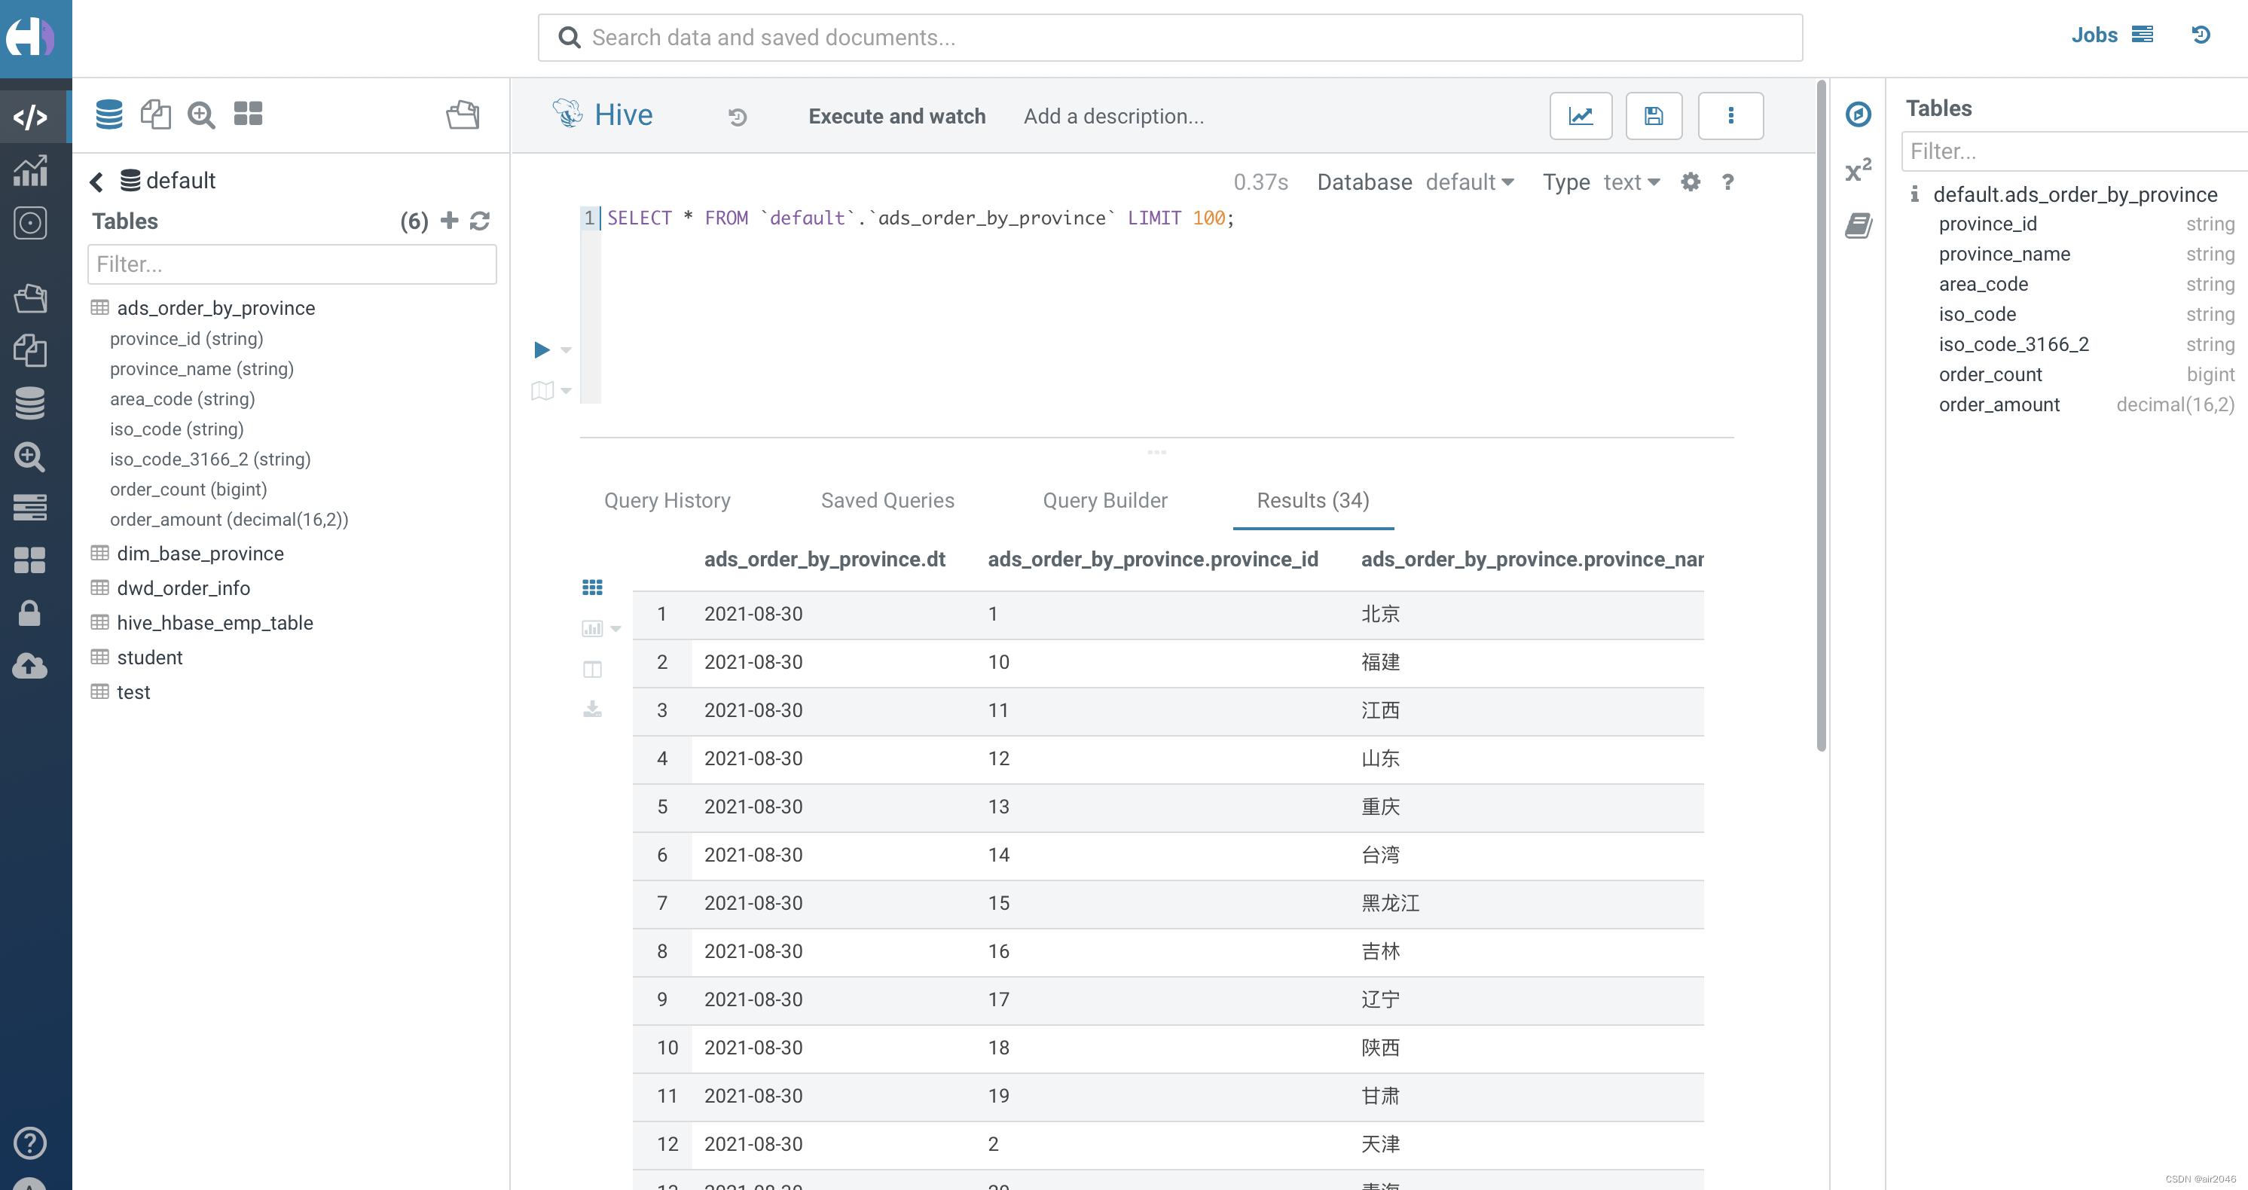The width and height of the screenshot is (2248, 1190).
Task: Toggle the results column chooser icon
Action: coord(593,669)
